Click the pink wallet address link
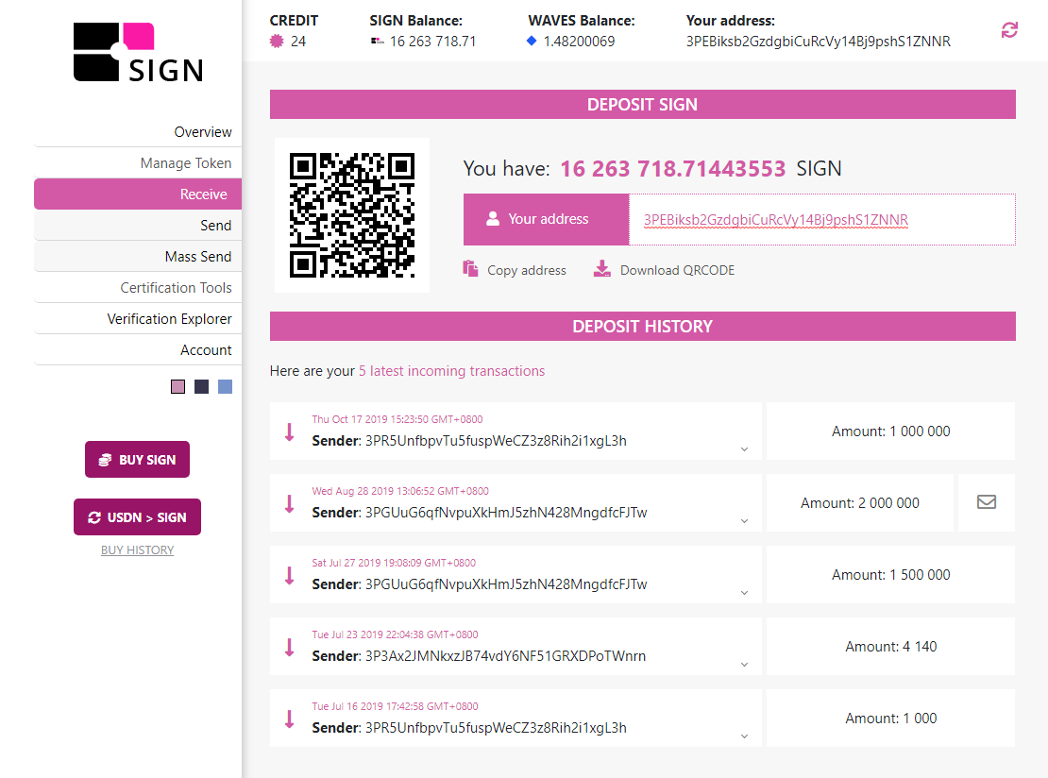This screenshot has height=778, width=1048. tap(775, 220)
